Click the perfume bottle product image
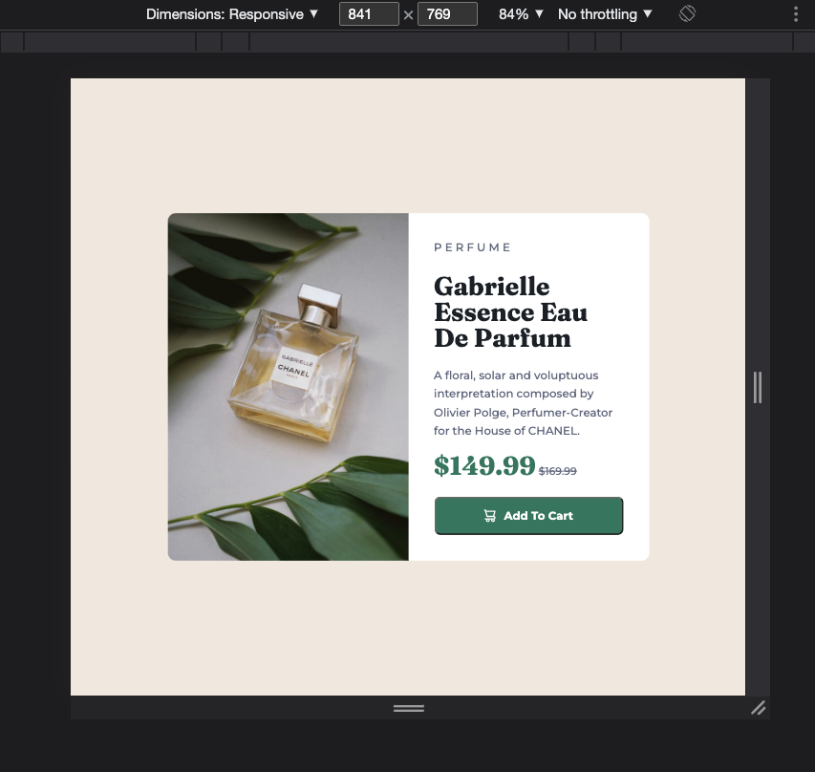815x772 pixels. [x=289, y=387]
